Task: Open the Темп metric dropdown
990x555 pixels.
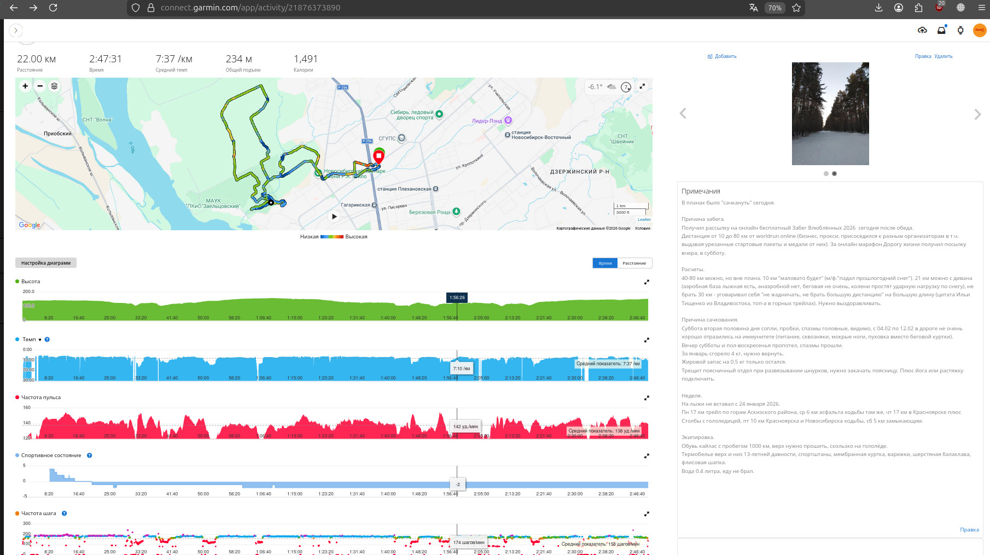Action: (x=40, y=340)
